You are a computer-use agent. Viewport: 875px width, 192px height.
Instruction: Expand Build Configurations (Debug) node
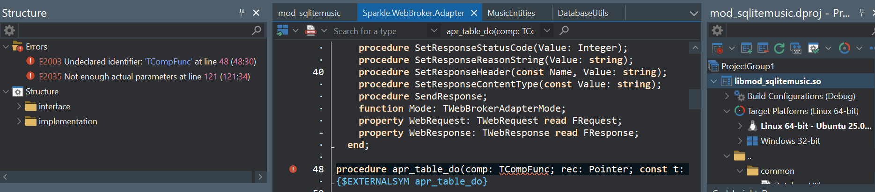727,96
